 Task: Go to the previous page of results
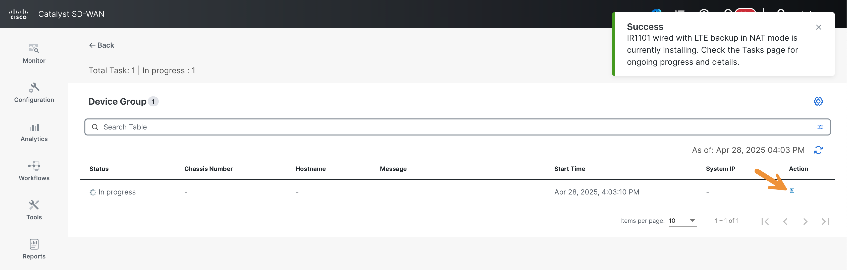tap(785, 221)
